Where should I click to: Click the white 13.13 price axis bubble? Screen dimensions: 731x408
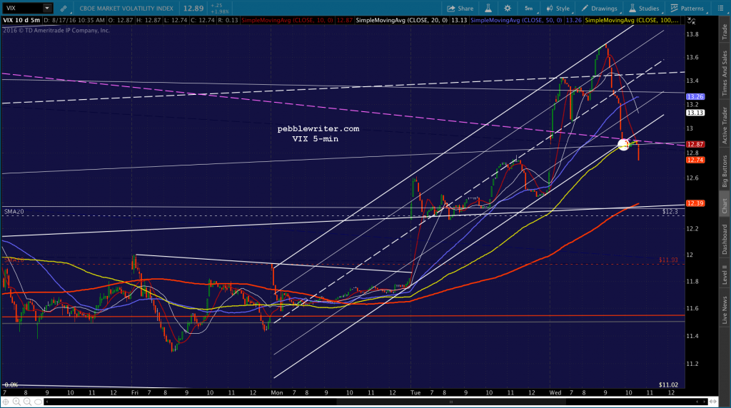pos(695,113)
